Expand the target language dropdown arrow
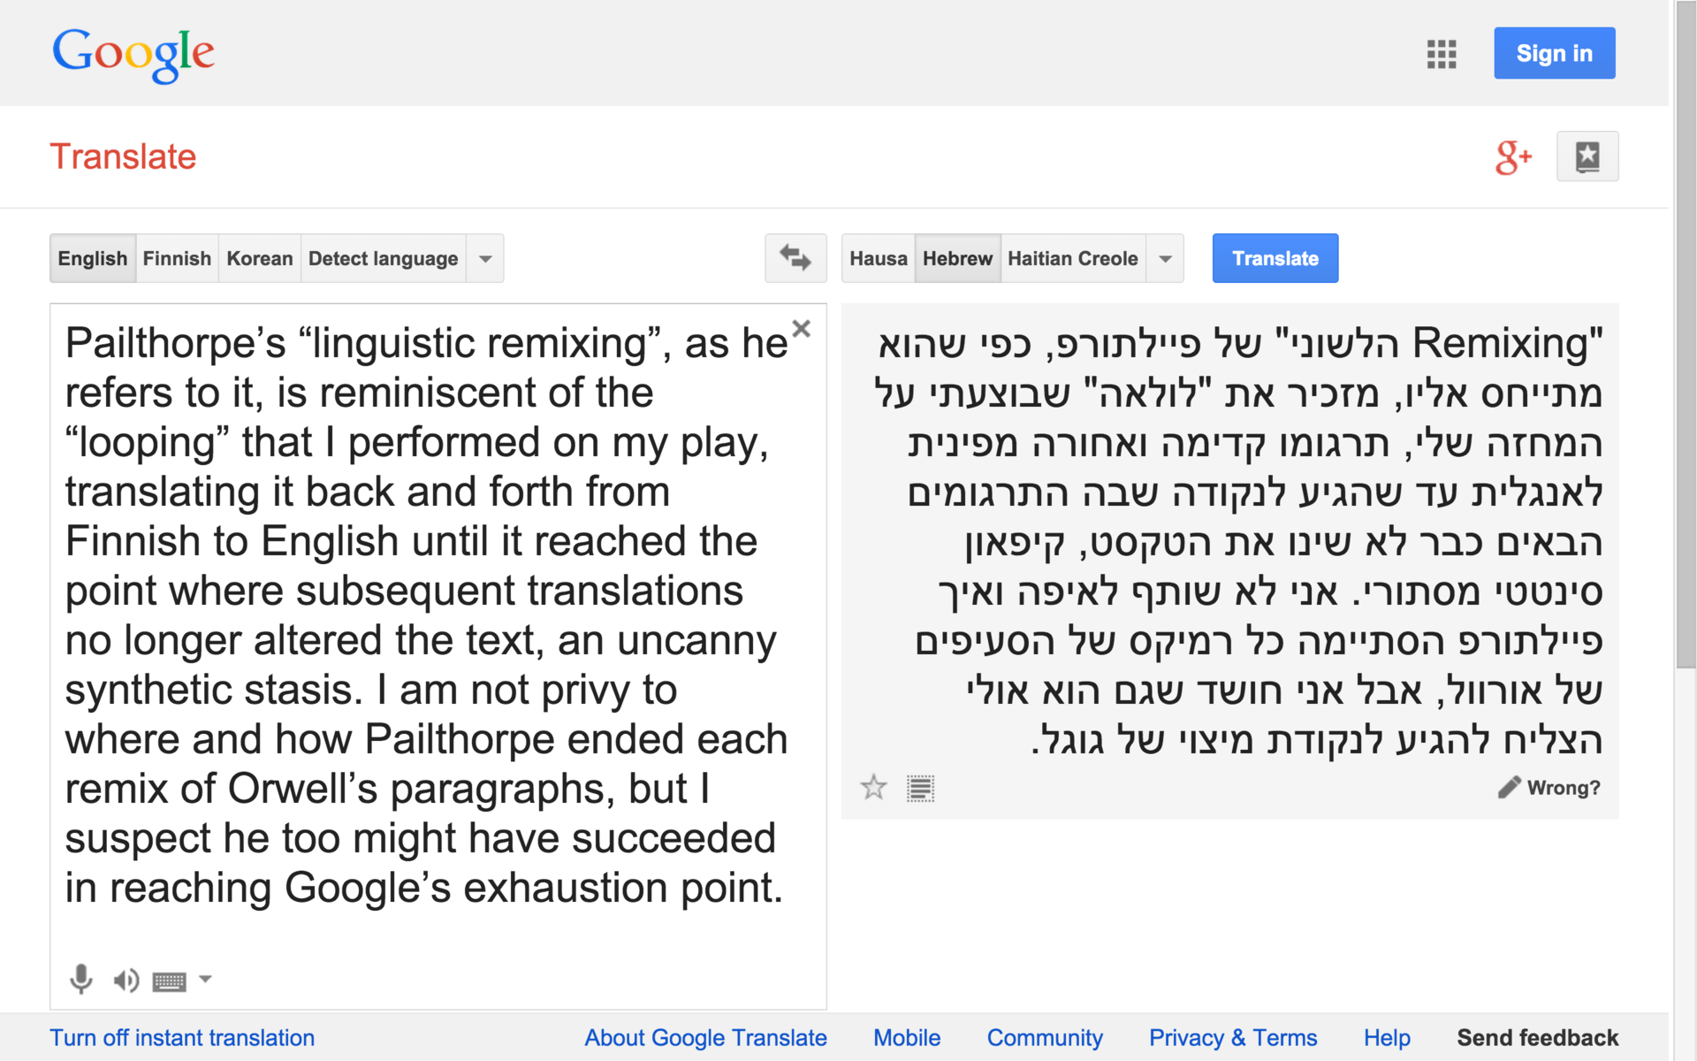Screen dimensions: 1697x1061 (1165, 259)
